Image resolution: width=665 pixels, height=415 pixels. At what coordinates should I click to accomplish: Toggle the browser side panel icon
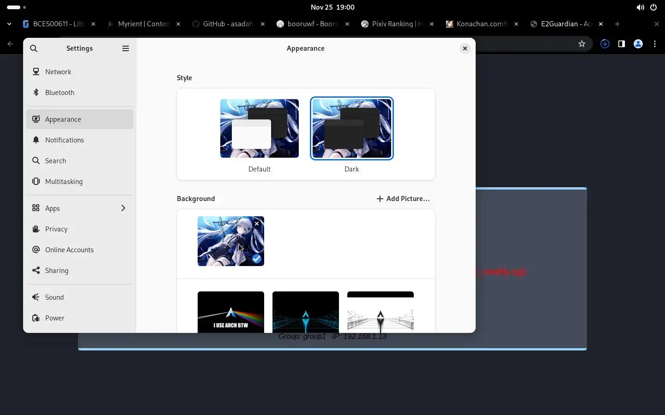622,44
